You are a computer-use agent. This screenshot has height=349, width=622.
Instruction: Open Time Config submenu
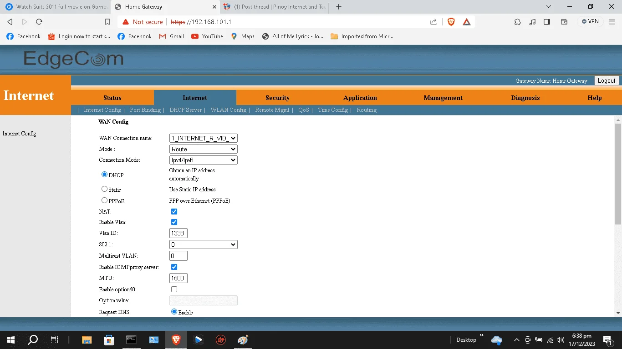(x=333, y=110)
